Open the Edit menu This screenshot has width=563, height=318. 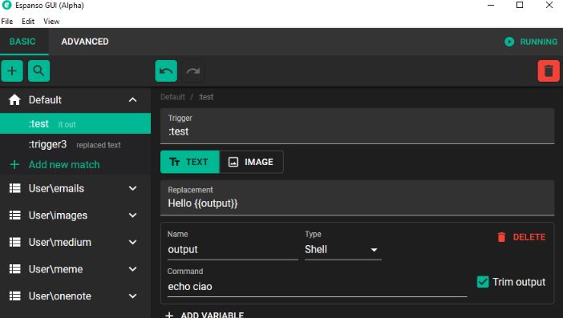click(28, 22)
